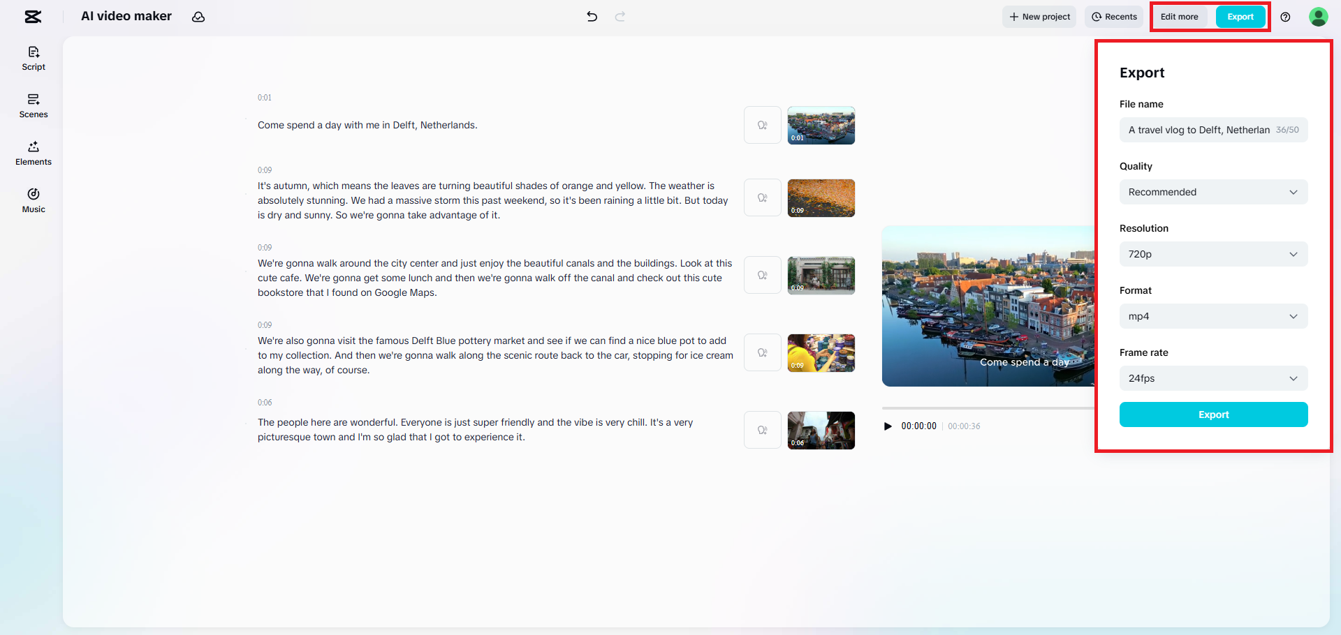Screen dimensions: 1341x635
Task: Open the Music panel
Action: click(x=33, y=201)
